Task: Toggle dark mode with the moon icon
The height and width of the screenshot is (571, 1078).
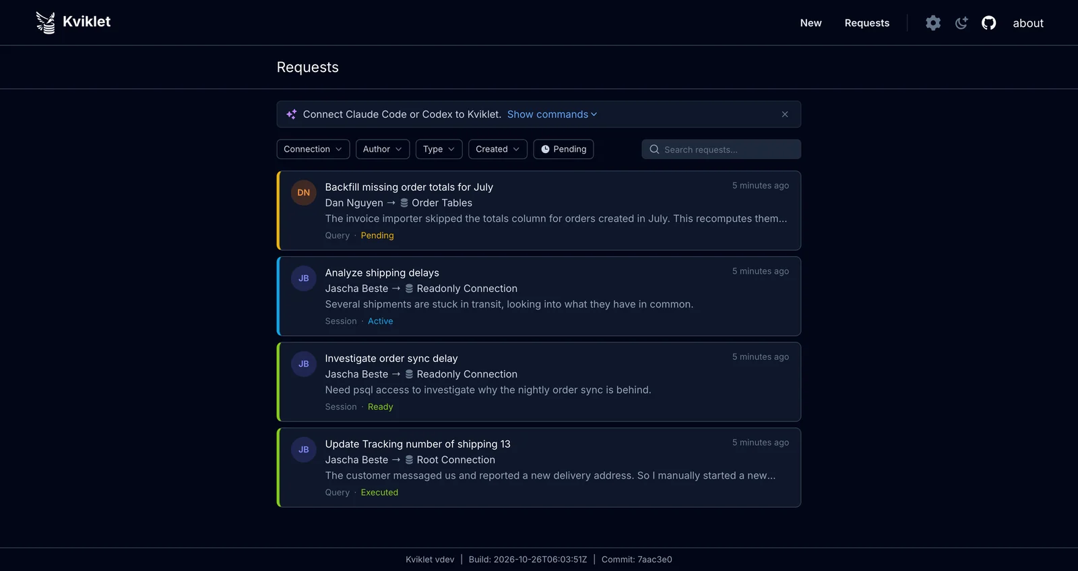Action: (x=961, y=23)
